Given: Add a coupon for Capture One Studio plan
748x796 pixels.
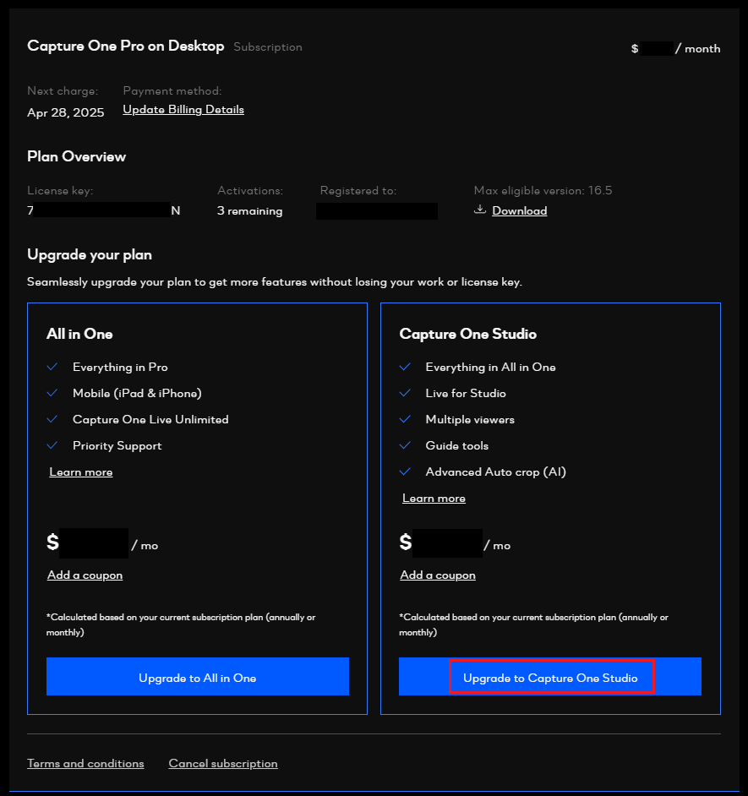Looking at the screenshot, I should pyautogui.click(x=438, y=575).
